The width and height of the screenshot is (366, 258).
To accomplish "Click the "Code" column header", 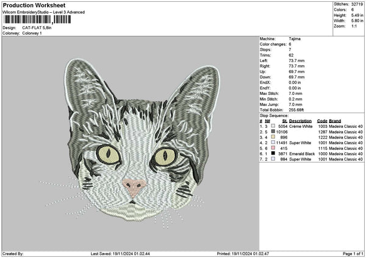I will 322,121.
